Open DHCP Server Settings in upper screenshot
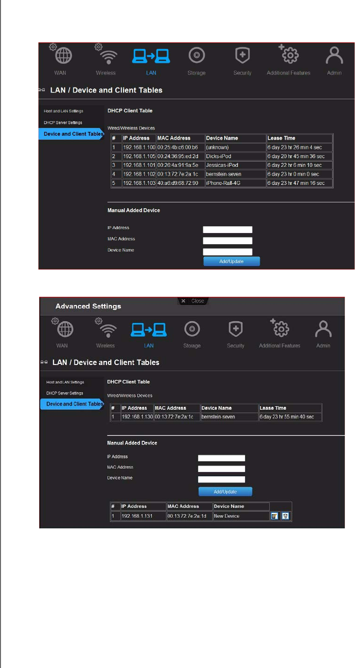Screen dimensions: 355x668 pyautogui.click(x=63, y=123)
